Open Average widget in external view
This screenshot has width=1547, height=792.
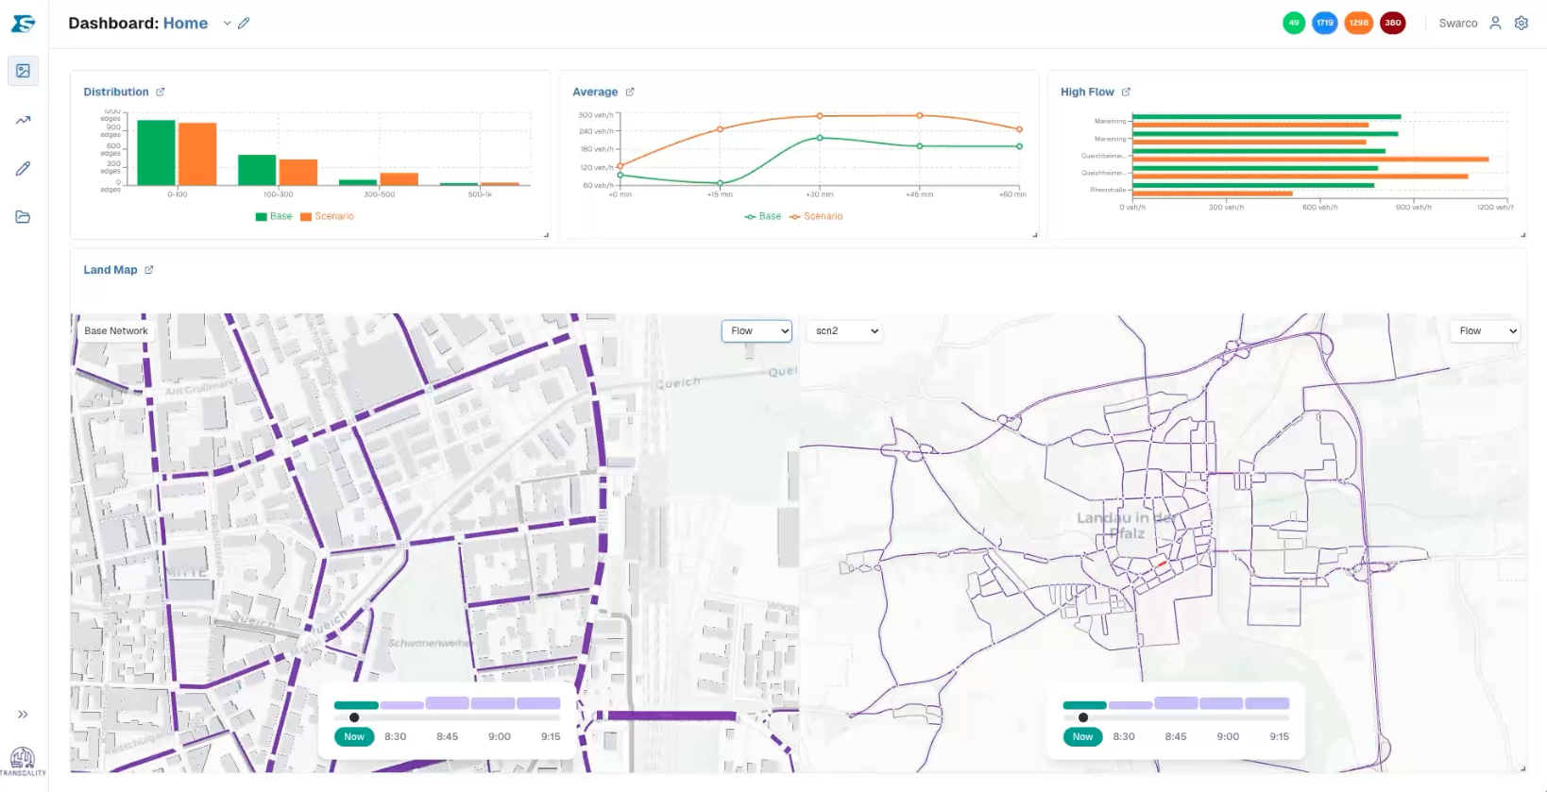click(x=630, y=92)
